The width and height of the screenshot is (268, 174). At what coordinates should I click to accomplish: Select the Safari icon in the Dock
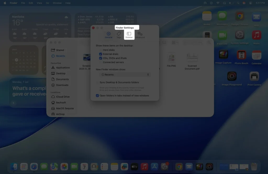click(34, 166)
